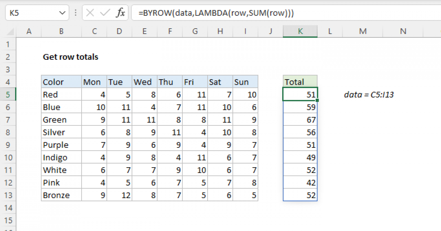Screen dimensions: 441x231
Task: Click the 'Sun' header cell
Action: pos(245,82)
